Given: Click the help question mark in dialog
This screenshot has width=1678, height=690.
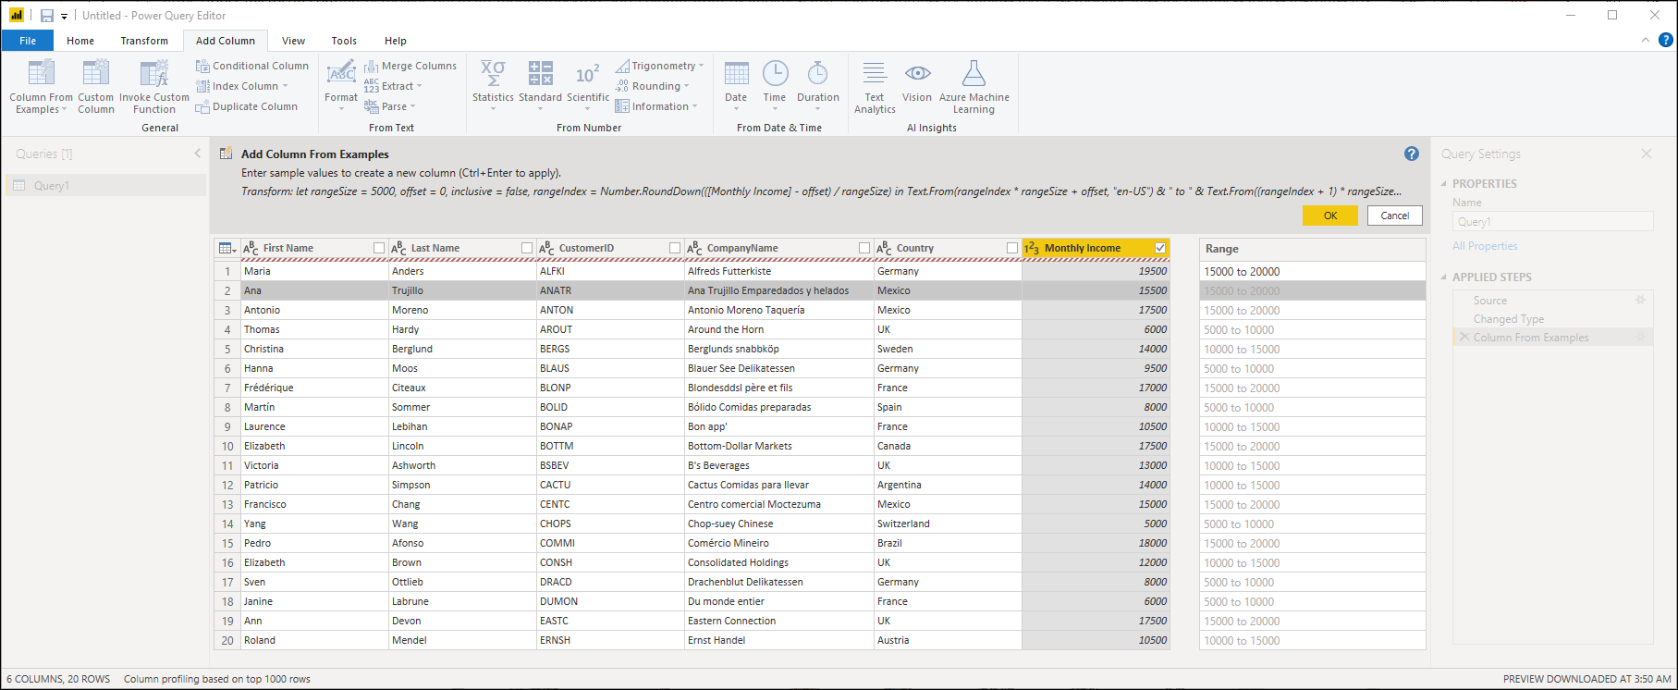Looking at the screenshot, I should click(1411, 154).
